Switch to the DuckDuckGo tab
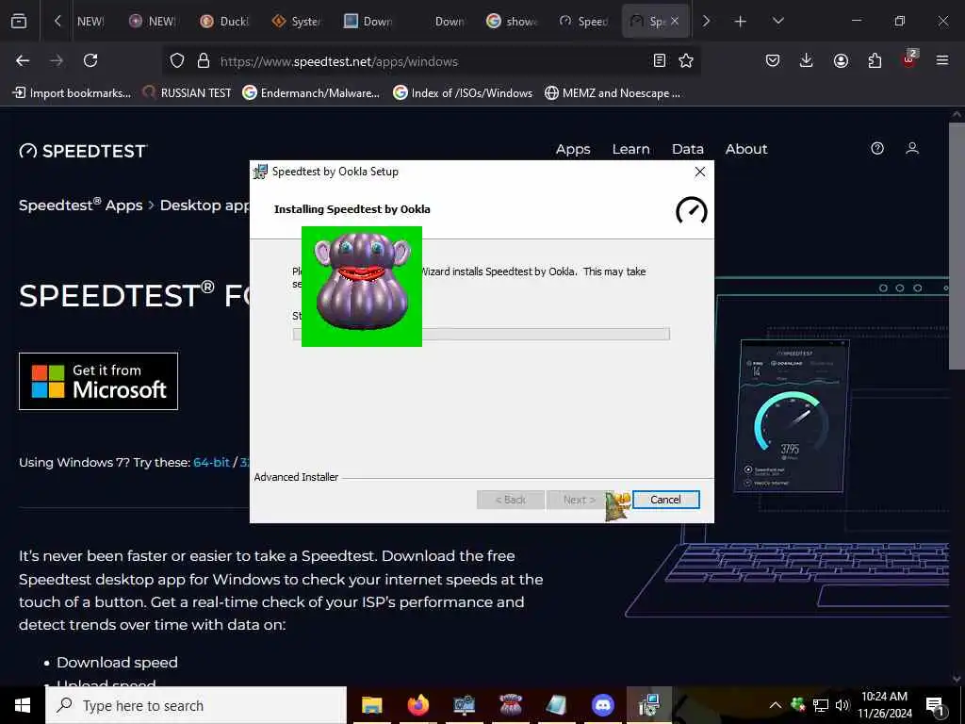965x724 pixels. pos(224,21)
